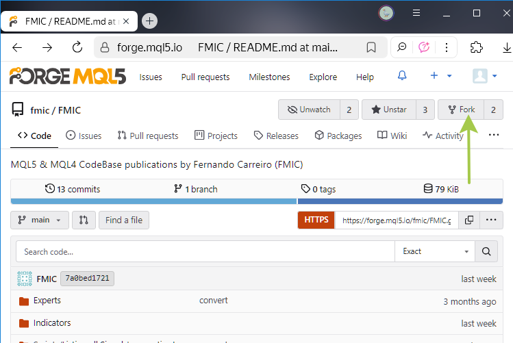Open a new browser tab
Screen dimensions: 513x343
[149, 21]
